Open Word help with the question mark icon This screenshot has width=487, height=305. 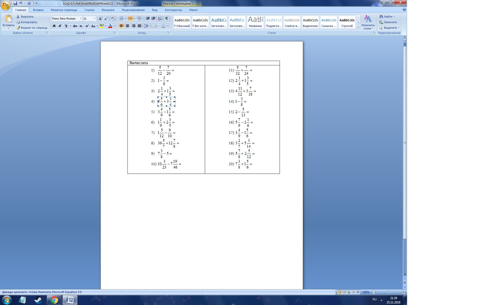404,10
